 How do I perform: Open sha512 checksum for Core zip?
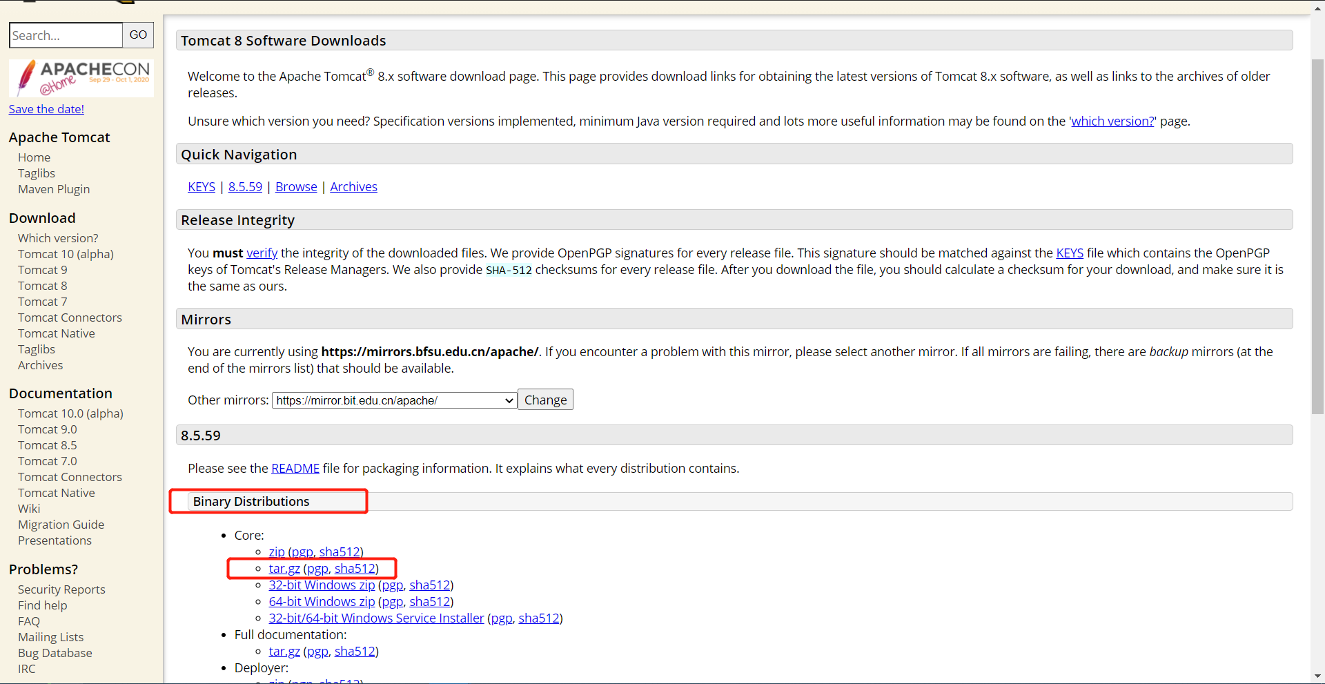tap(340, 552)
